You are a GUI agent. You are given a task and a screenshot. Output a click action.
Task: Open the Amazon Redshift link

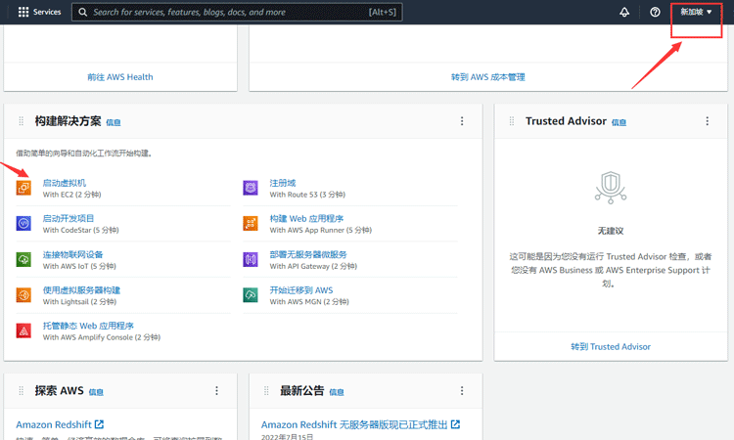(x=54, y=424)
